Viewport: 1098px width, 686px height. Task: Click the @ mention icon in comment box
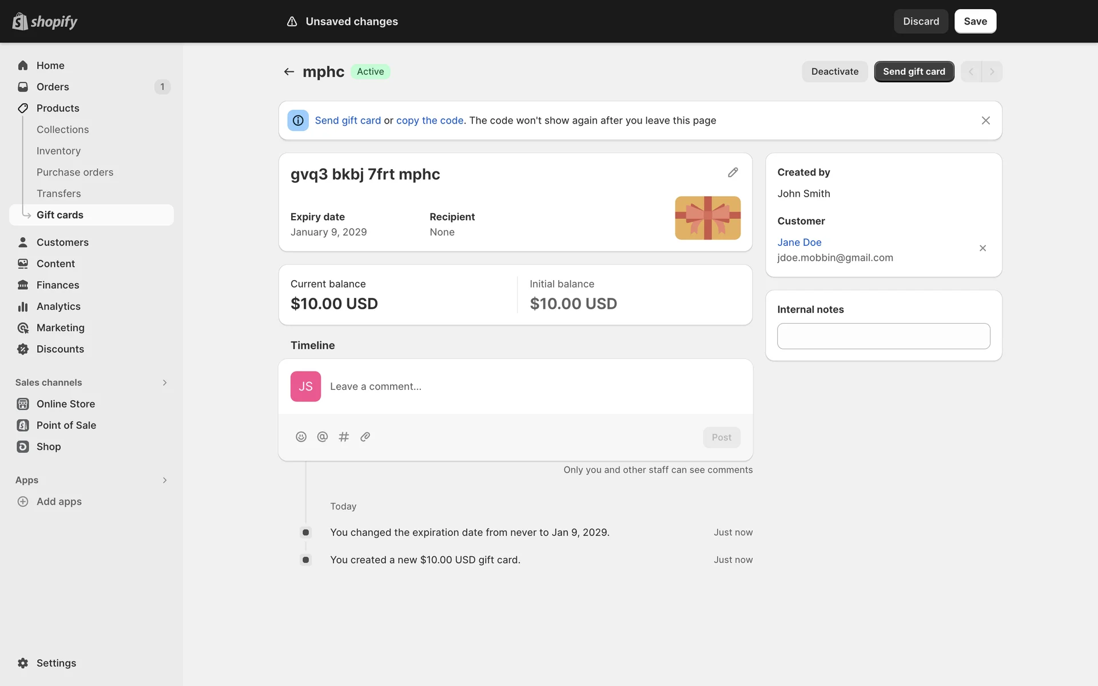click(323, 437)
